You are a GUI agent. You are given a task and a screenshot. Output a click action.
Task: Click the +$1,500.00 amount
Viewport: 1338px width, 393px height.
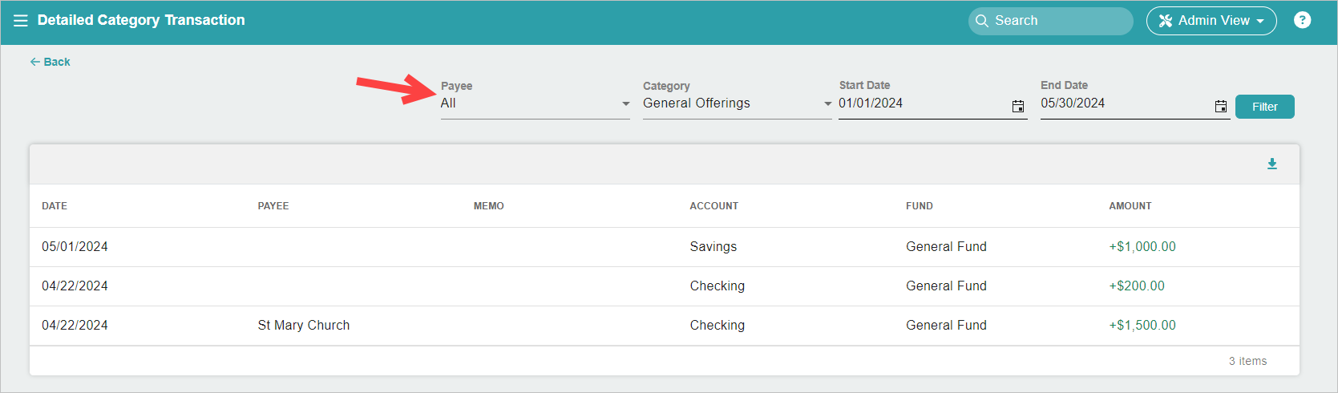coord(1142,326)
